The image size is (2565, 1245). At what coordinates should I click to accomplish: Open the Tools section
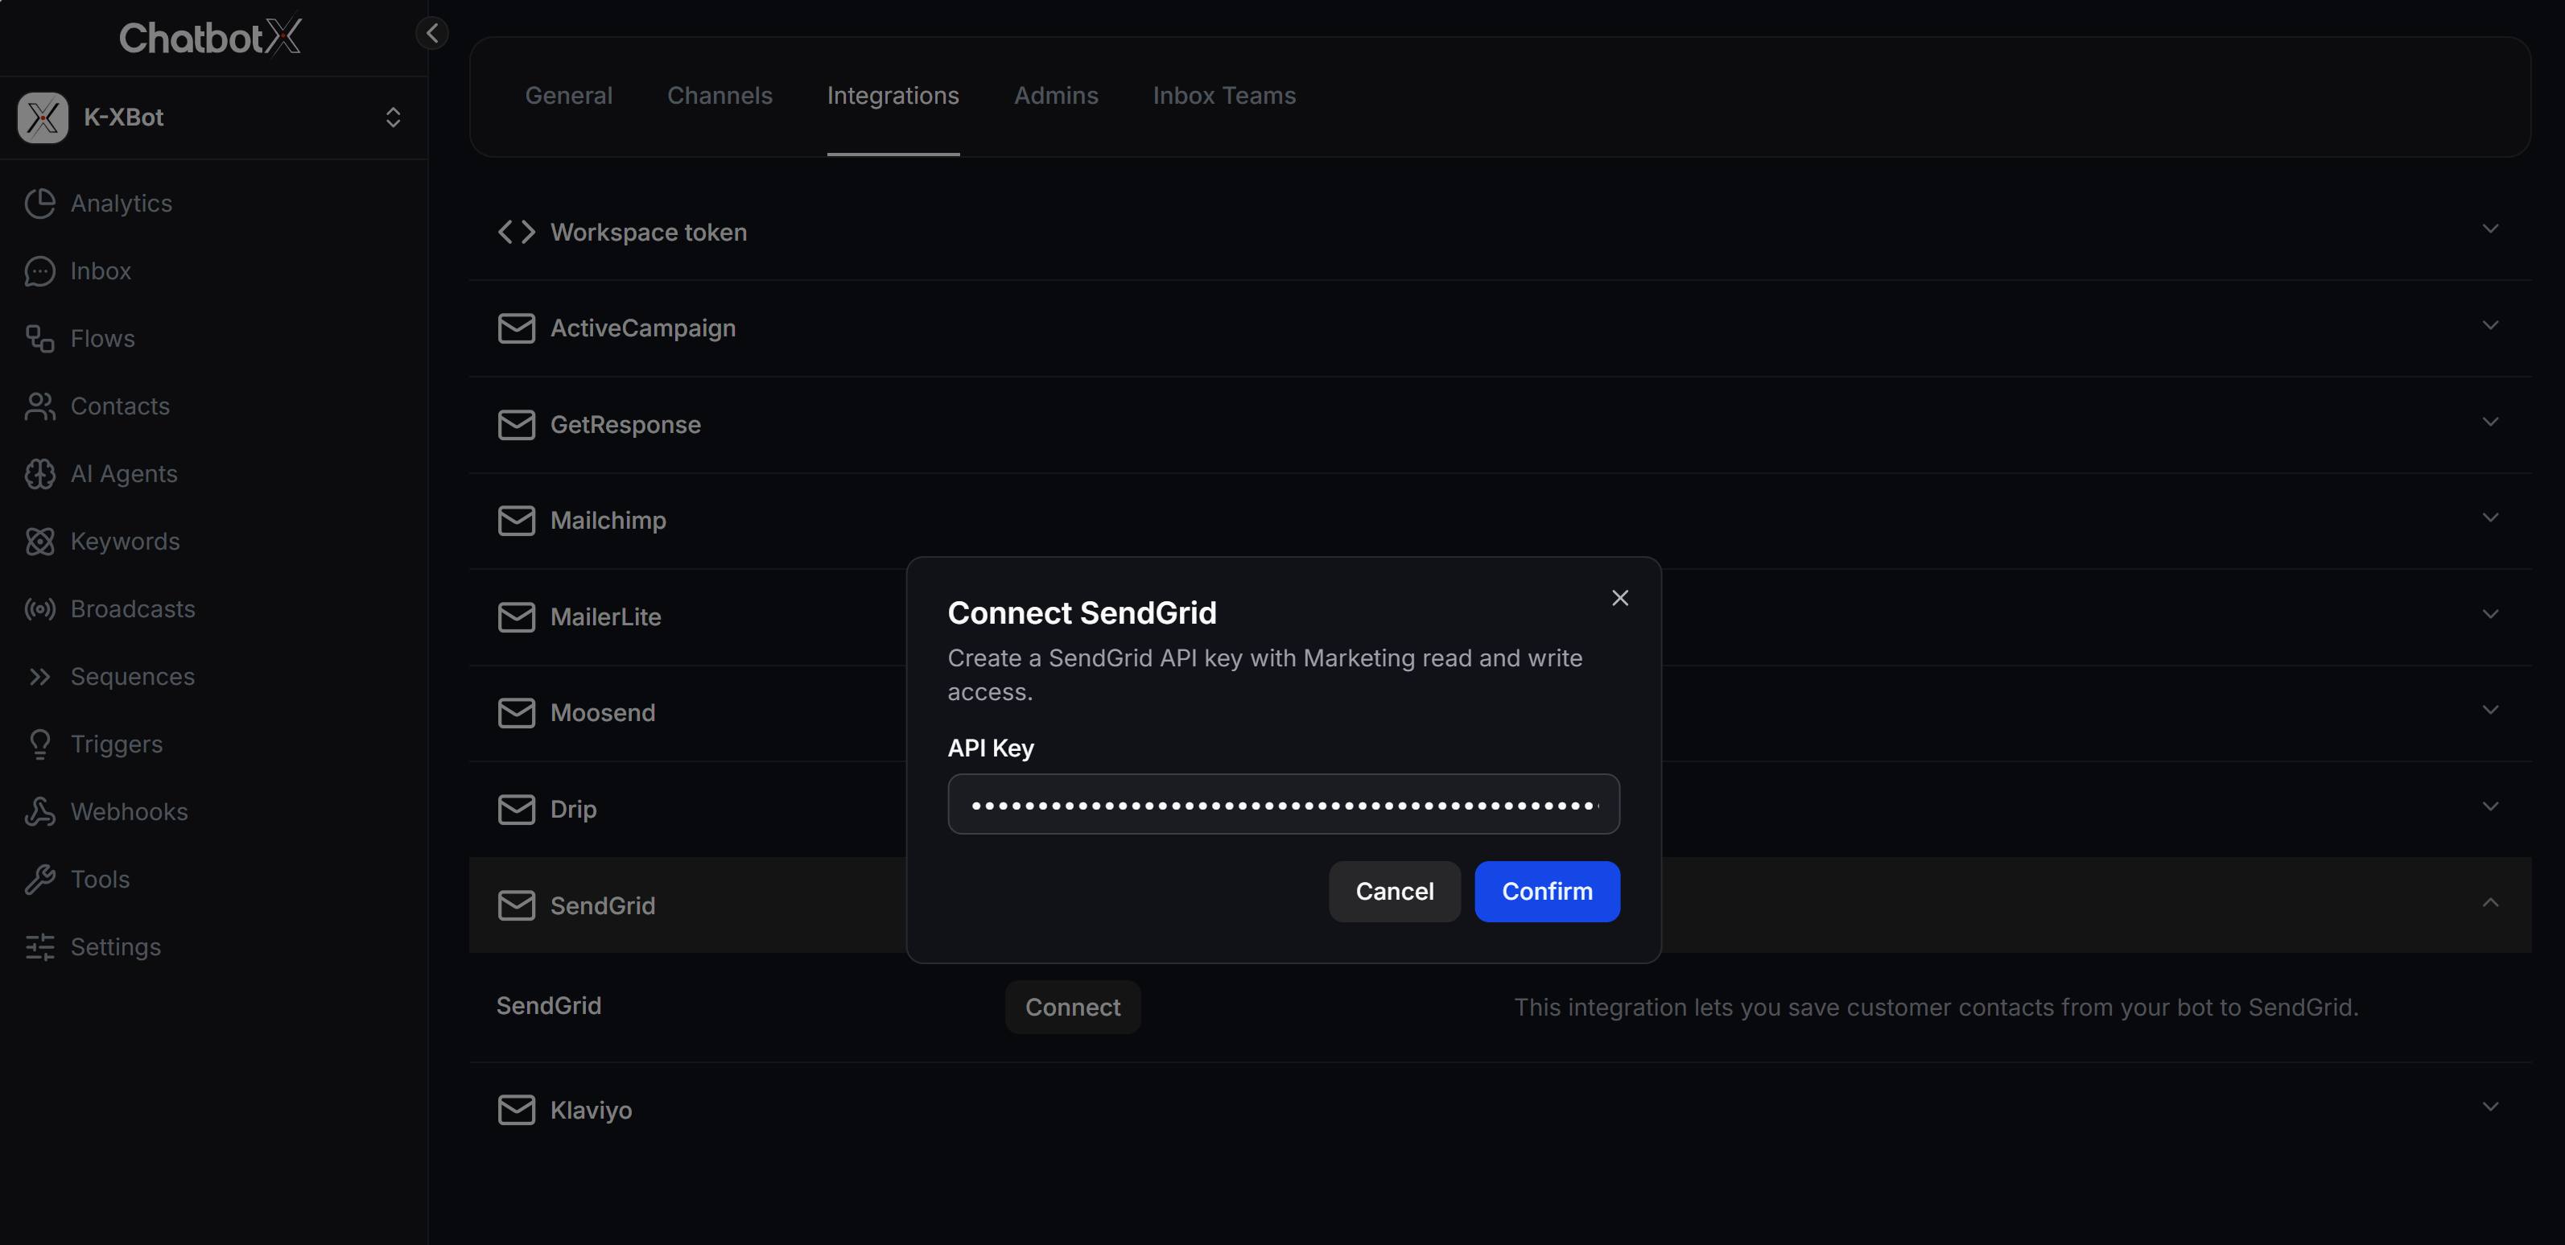point(78,880)
